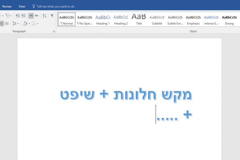The width and height of the screenshot is (240, 160).
Task: Click the Tell me search field
Action: pyautogui.click(x=56, y=7)
